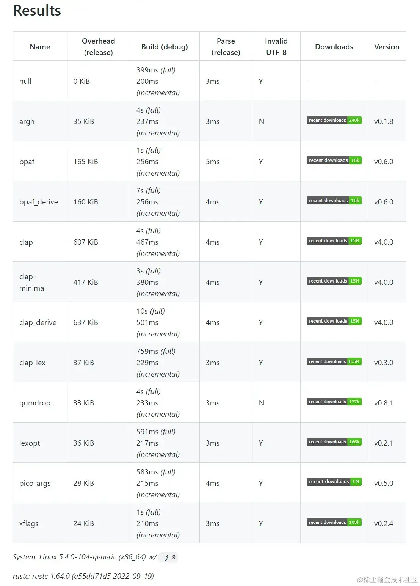Click the bpaf_derive recent downloads badge
Screen dimensions: 420x586
(x=334, y=201)
